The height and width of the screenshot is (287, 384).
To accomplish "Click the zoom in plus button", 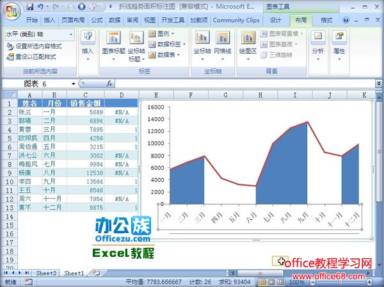I will [x=369, y=282].
